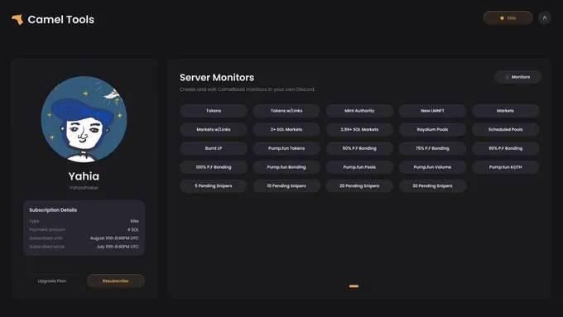Open the Monitors list button
The height and width of the screenshot is (317, 563).
pos(517,77)
